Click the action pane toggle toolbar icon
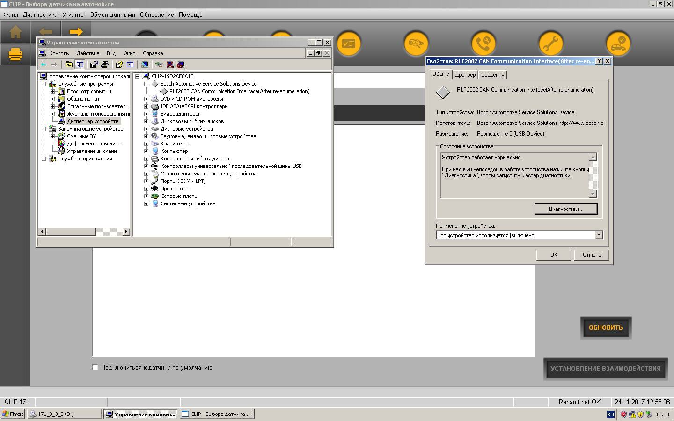This screenshot has height=421, width=674. click(130, 65)
